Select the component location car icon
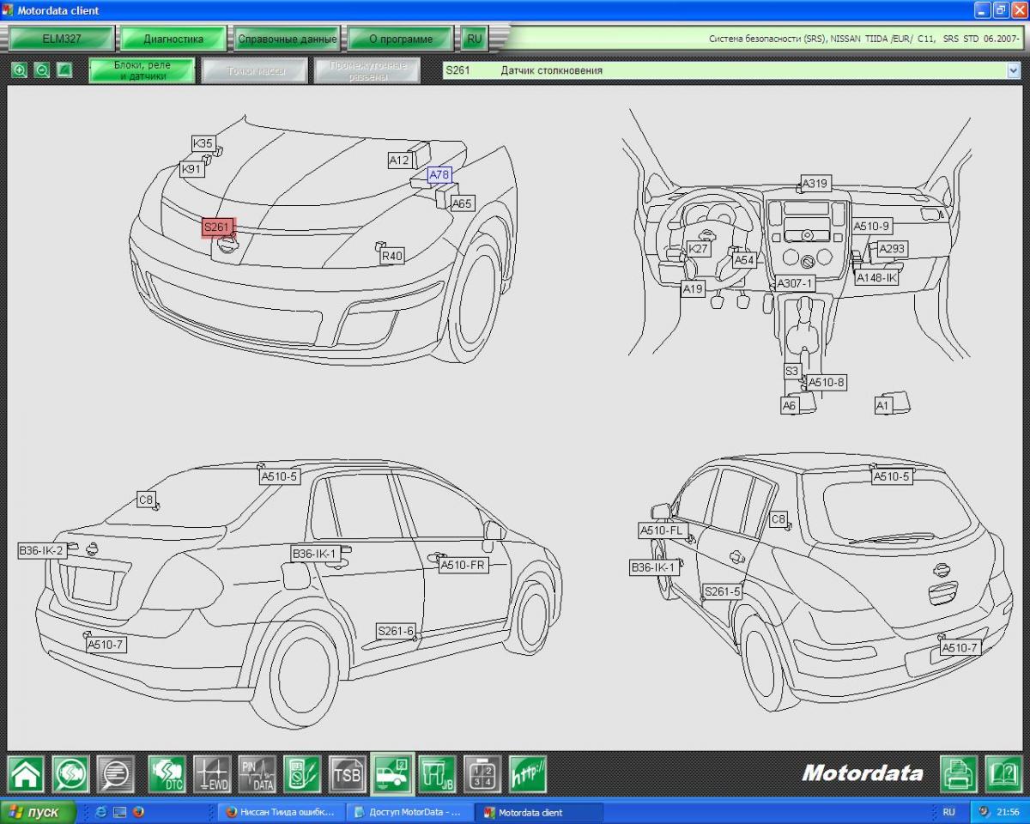This screenshot has height=824, width=1030. point(392,774)
